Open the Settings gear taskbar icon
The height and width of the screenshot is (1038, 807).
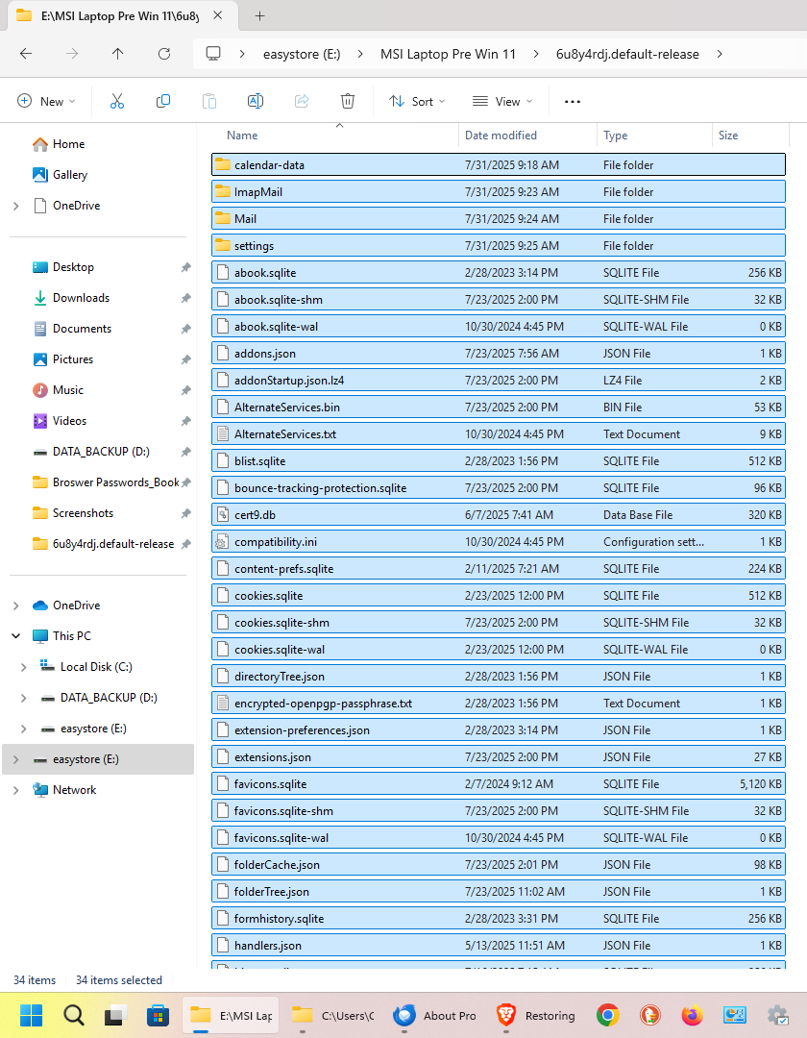777,1015
